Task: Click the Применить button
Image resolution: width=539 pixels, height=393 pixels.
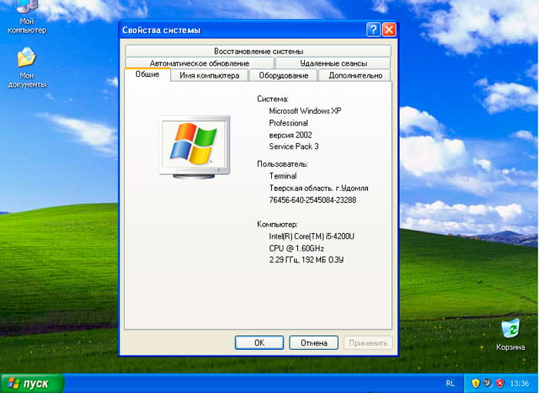Action: pyautogui.click(x=368, y=342)
